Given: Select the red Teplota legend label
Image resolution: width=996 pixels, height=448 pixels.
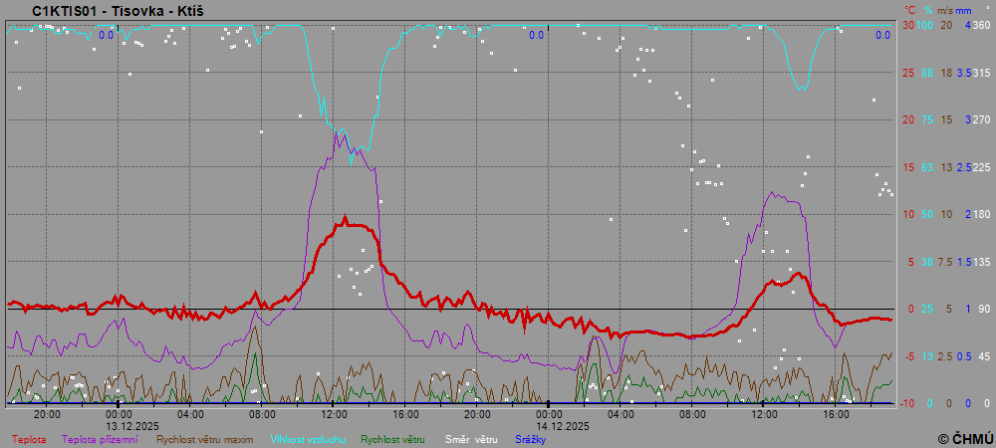Looking at the screenshot, I should click(x=29, y=438).
